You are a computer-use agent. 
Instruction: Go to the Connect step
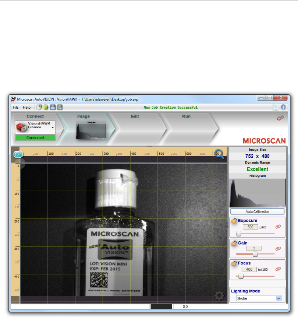tap(35, 116)
